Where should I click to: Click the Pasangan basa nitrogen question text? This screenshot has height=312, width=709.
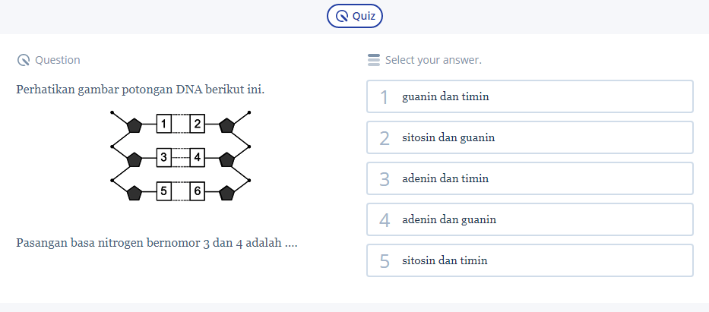(157, 243)
